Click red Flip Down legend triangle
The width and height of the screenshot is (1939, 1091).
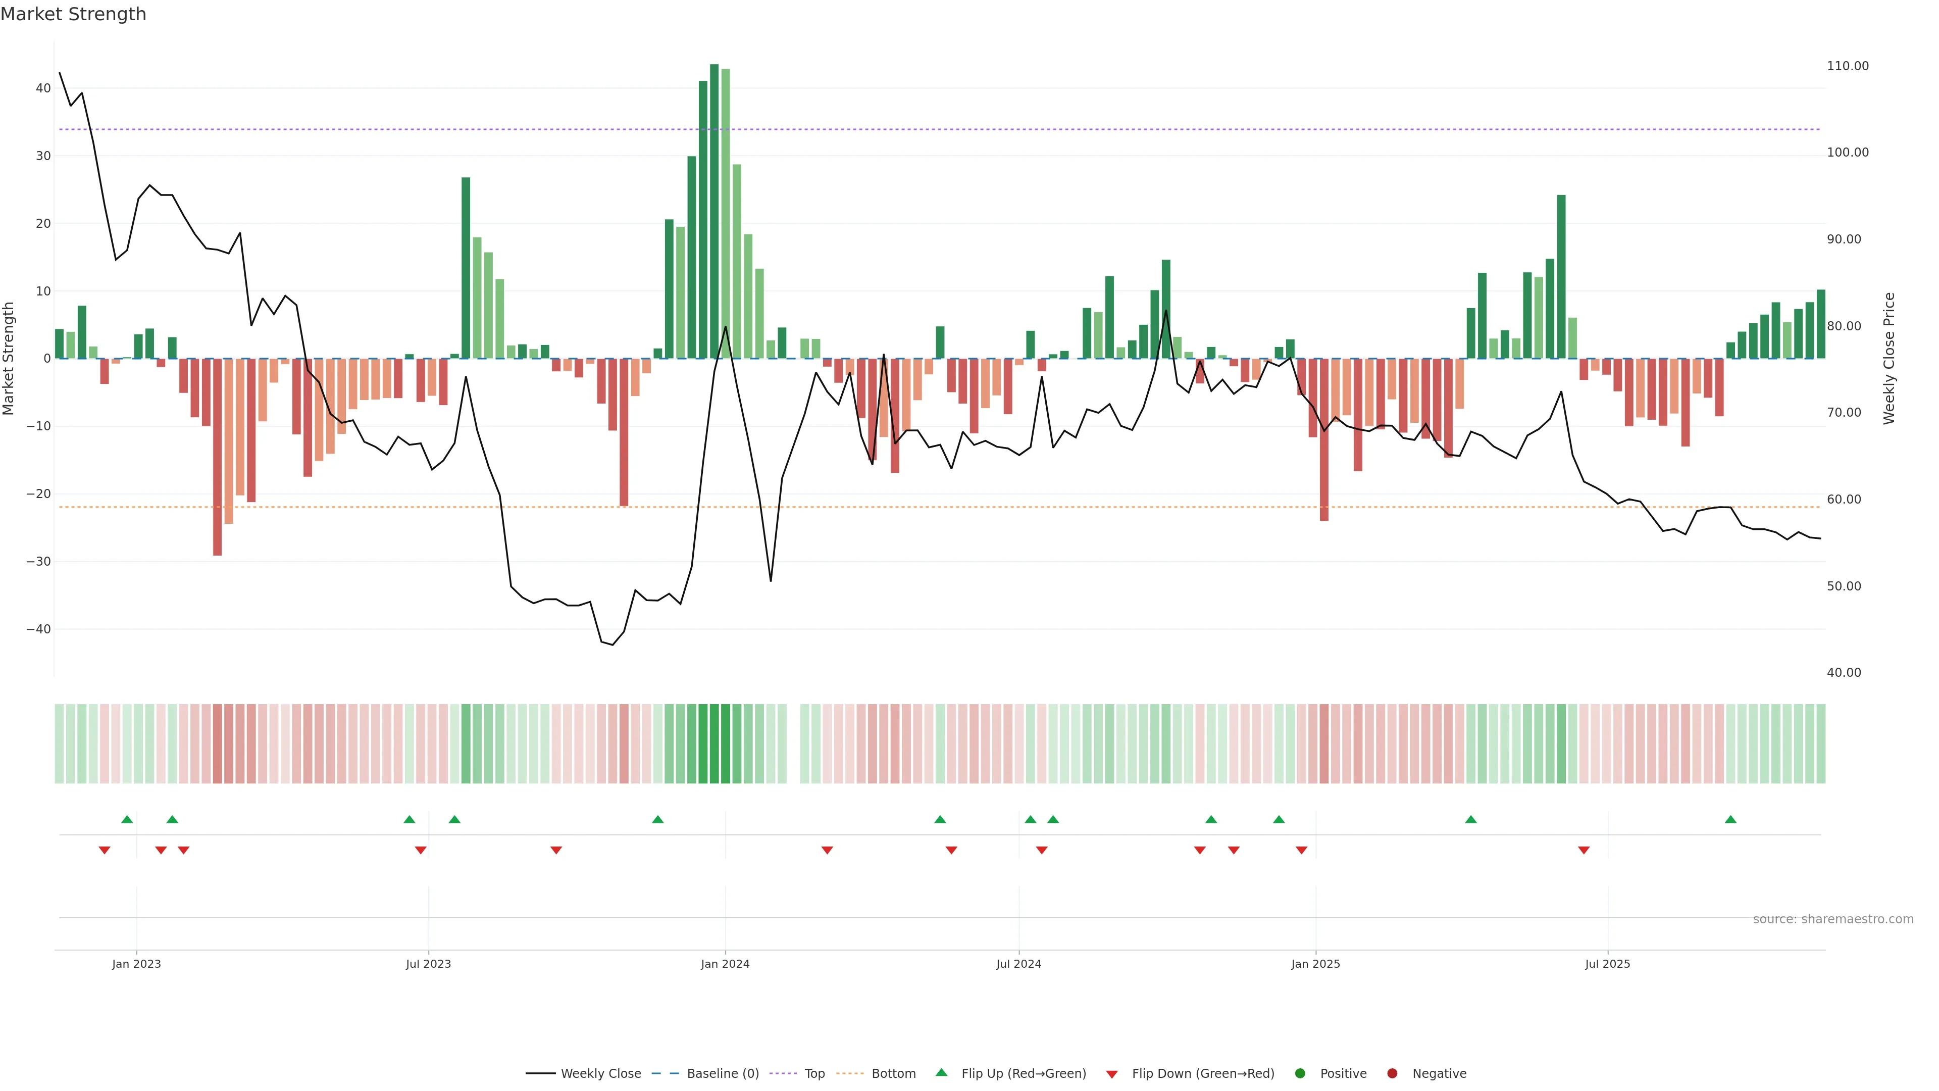pos(1112,1074)
